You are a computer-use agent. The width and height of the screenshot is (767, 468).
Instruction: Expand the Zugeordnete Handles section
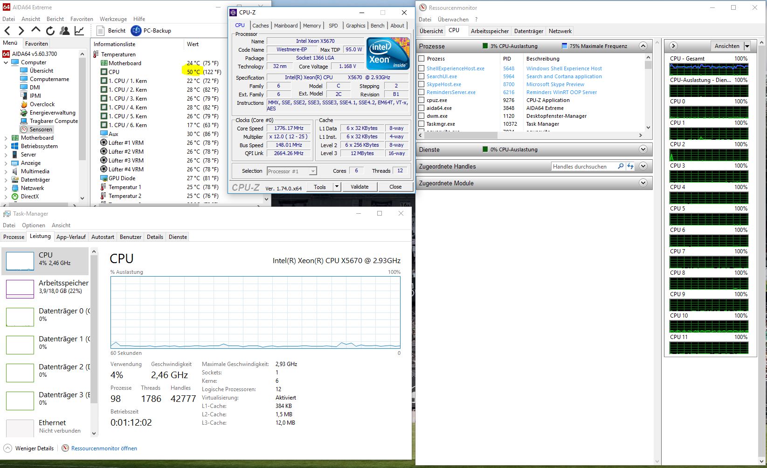click(x=643, y=166)
